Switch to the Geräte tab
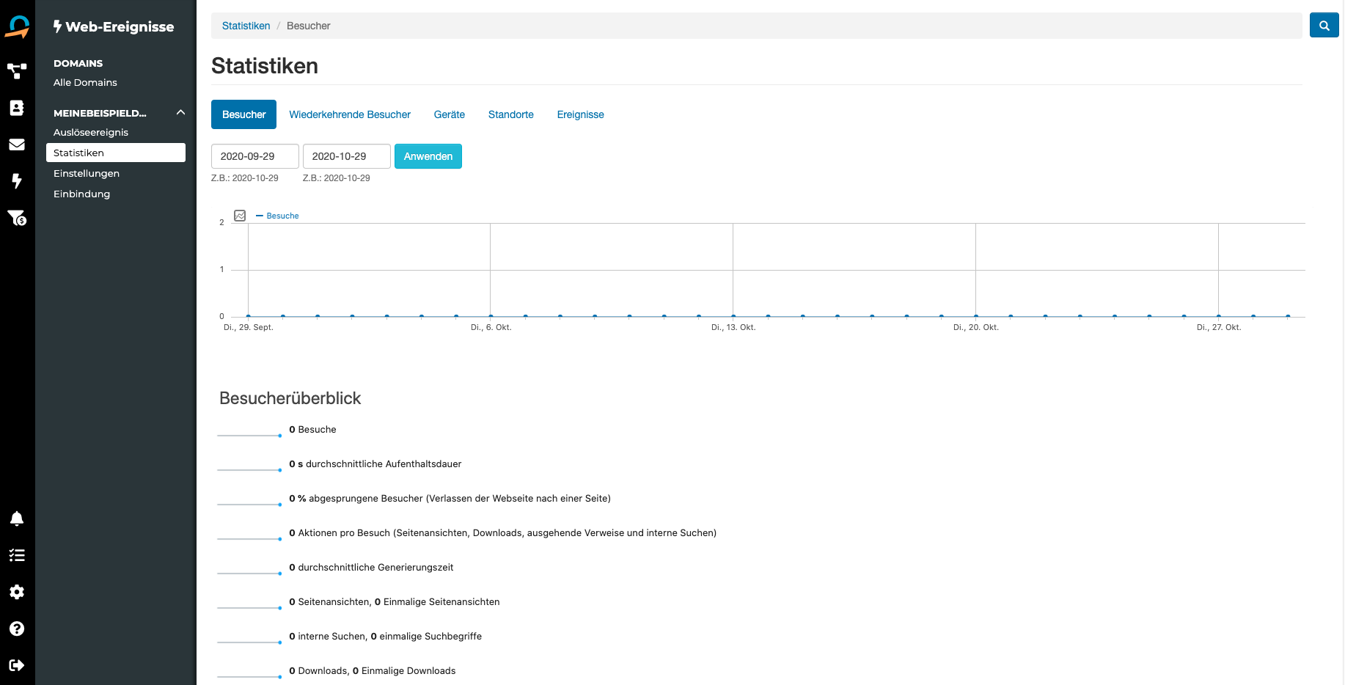The height and width of the screenshot is (685, 1345). coord(449,114)
